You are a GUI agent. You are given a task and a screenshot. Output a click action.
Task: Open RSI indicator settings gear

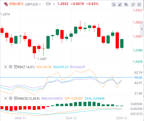coord(11,67)
